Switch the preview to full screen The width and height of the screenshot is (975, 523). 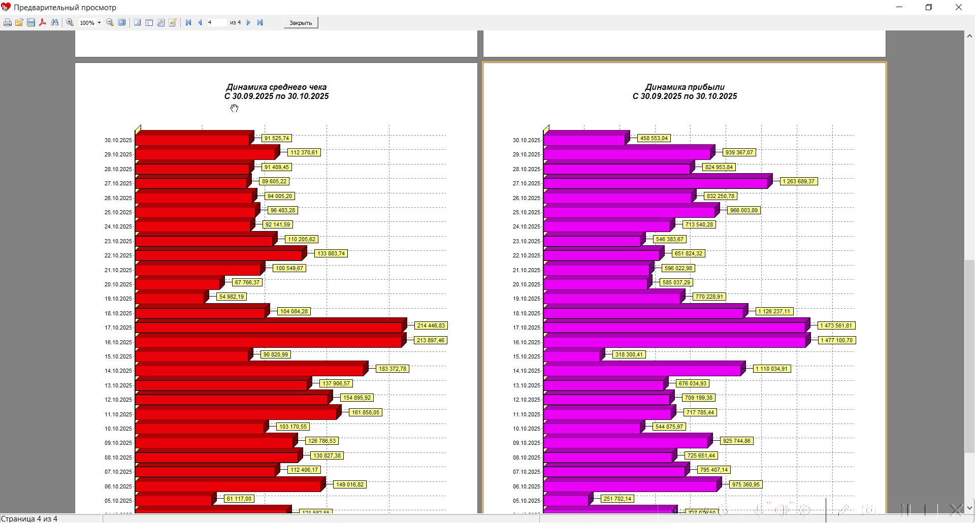(x=122, y=23)
